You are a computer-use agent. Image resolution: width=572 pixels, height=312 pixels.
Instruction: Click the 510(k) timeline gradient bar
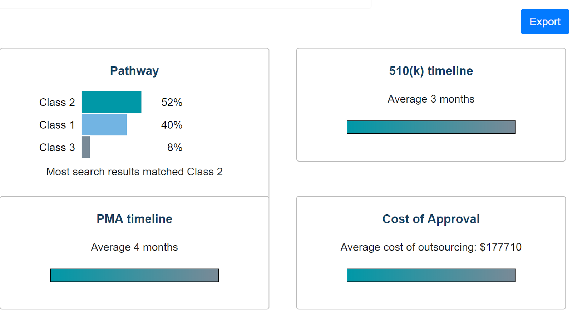pyautogui.click(x=431, y=127)
